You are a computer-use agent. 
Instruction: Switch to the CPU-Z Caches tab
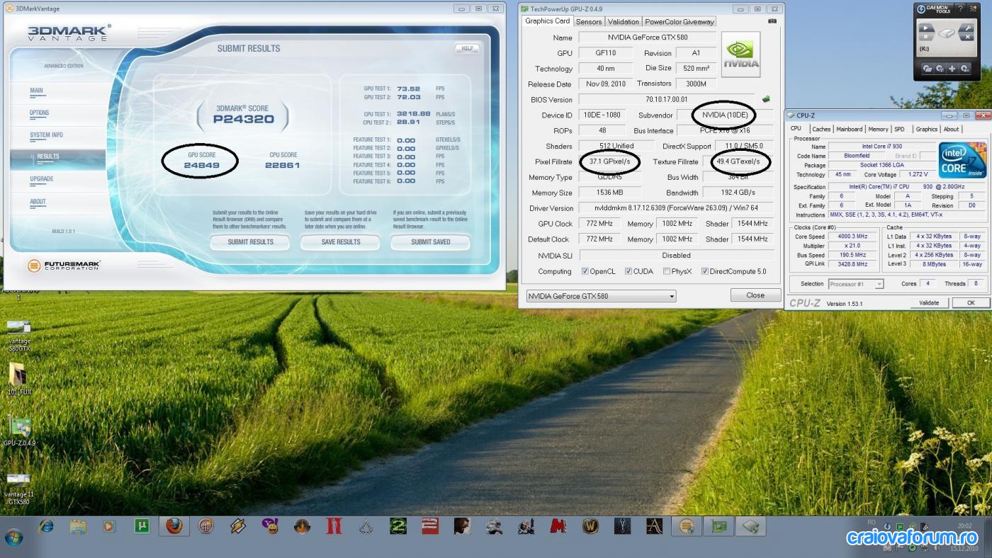[x=821, y=130]
